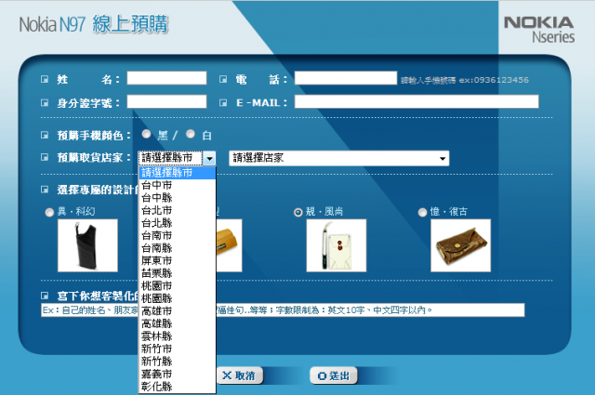Image resolution: width=595 pixels, height=395 pixels.
Task: Choose 台南市 from the county options
Action: (x=178, y=235)
